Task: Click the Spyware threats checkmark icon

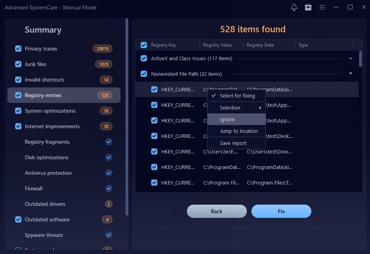Action: [109, 235]
